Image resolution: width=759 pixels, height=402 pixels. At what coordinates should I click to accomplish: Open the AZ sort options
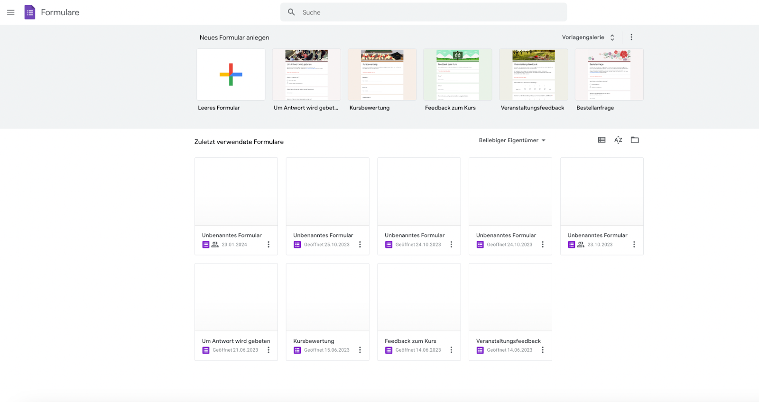618,140
